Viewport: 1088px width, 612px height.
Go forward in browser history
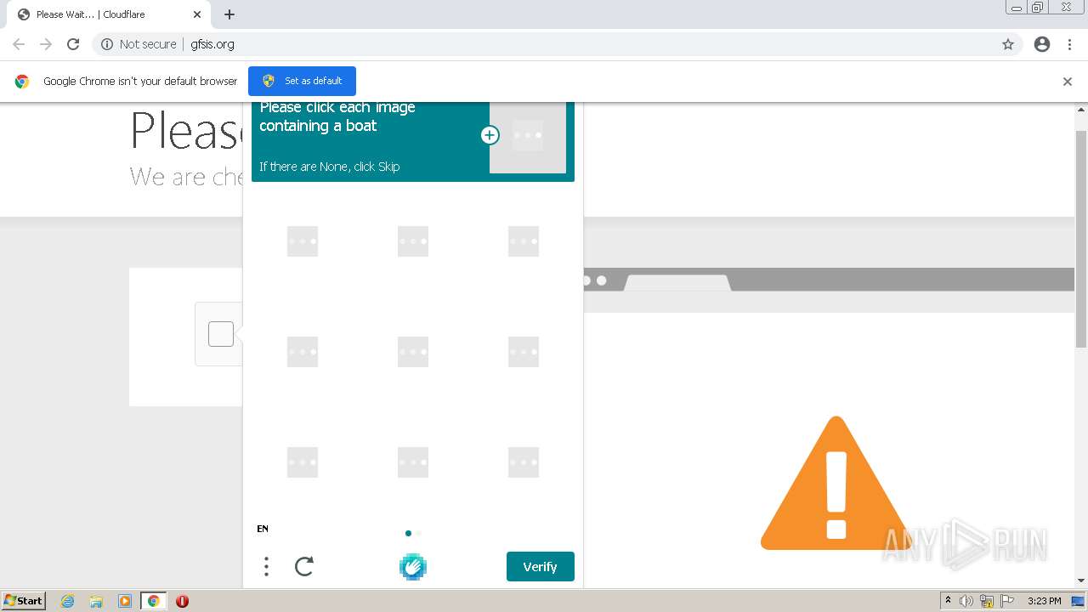click(x=46, y=44)
